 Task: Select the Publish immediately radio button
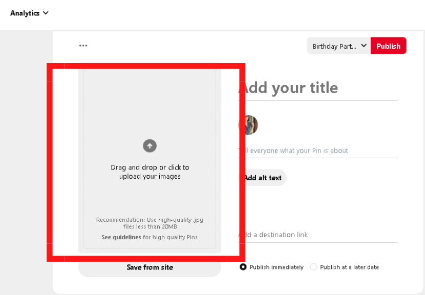243,267
